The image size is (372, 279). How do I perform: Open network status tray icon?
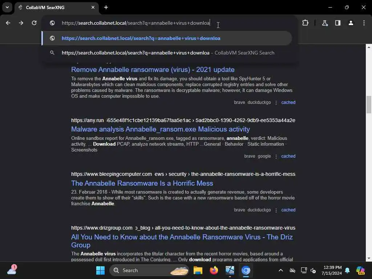[x=303, y=270]
